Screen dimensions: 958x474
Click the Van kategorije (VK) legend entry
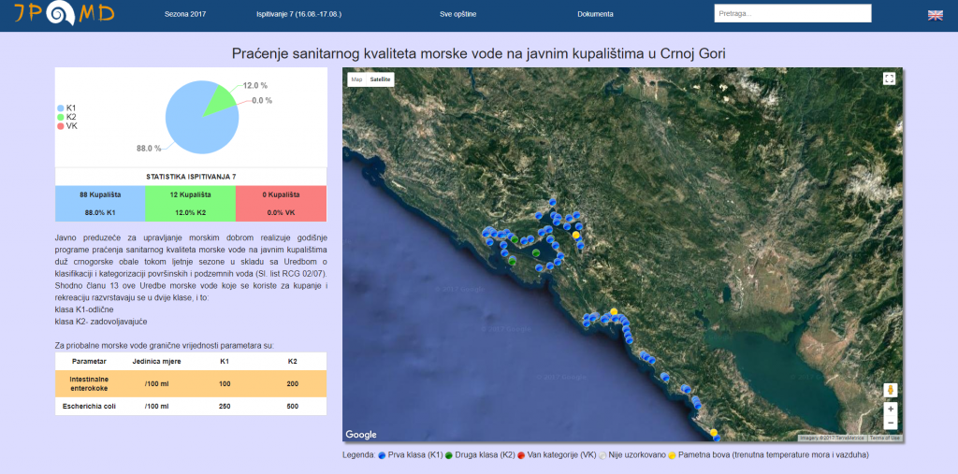(x=557, y=455)
